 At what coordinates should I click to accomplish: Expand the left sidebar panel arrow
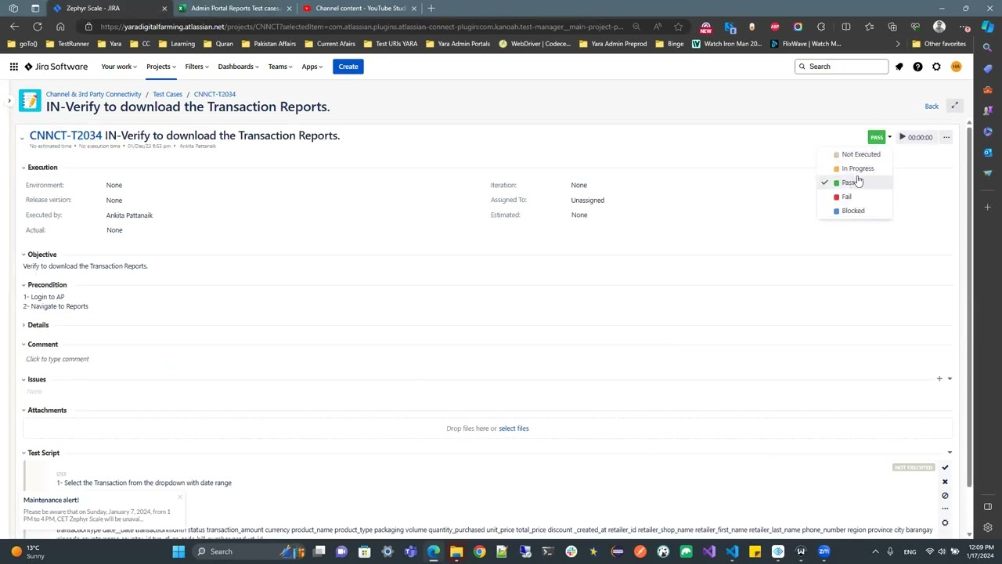coord(9,100)
